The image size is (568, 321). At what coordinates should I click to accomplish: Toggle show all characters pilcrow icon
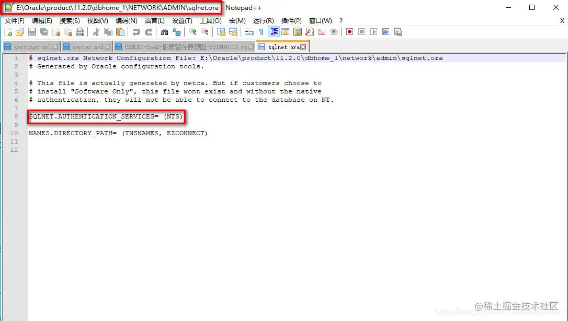[261, 32]
